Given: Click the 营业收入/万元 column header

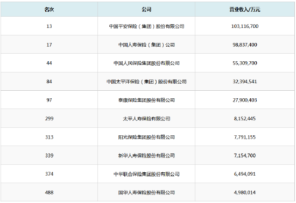Looking at the screenshot, I should click(x=245, y=10).
